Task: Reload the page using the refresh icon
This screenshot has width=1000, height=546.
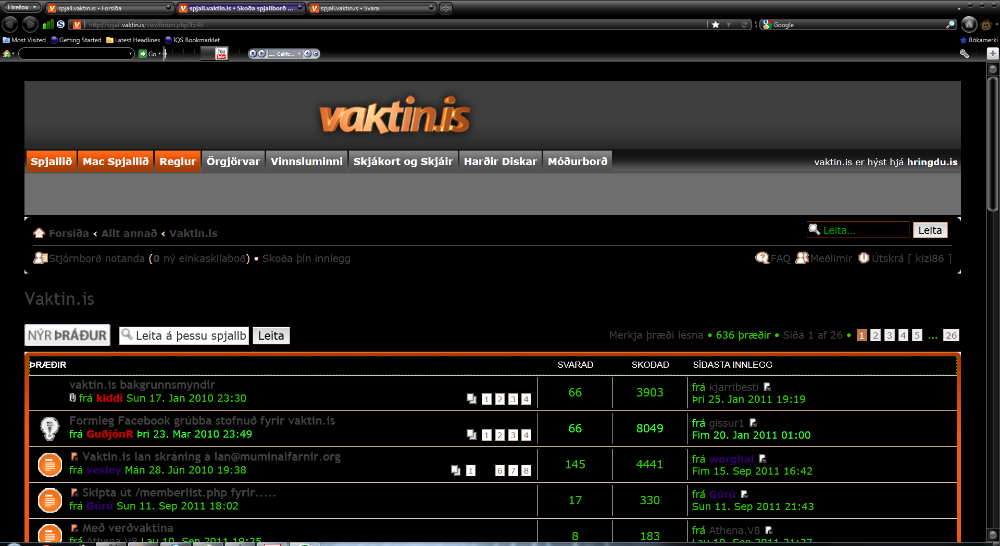Action: click(744, 24)
